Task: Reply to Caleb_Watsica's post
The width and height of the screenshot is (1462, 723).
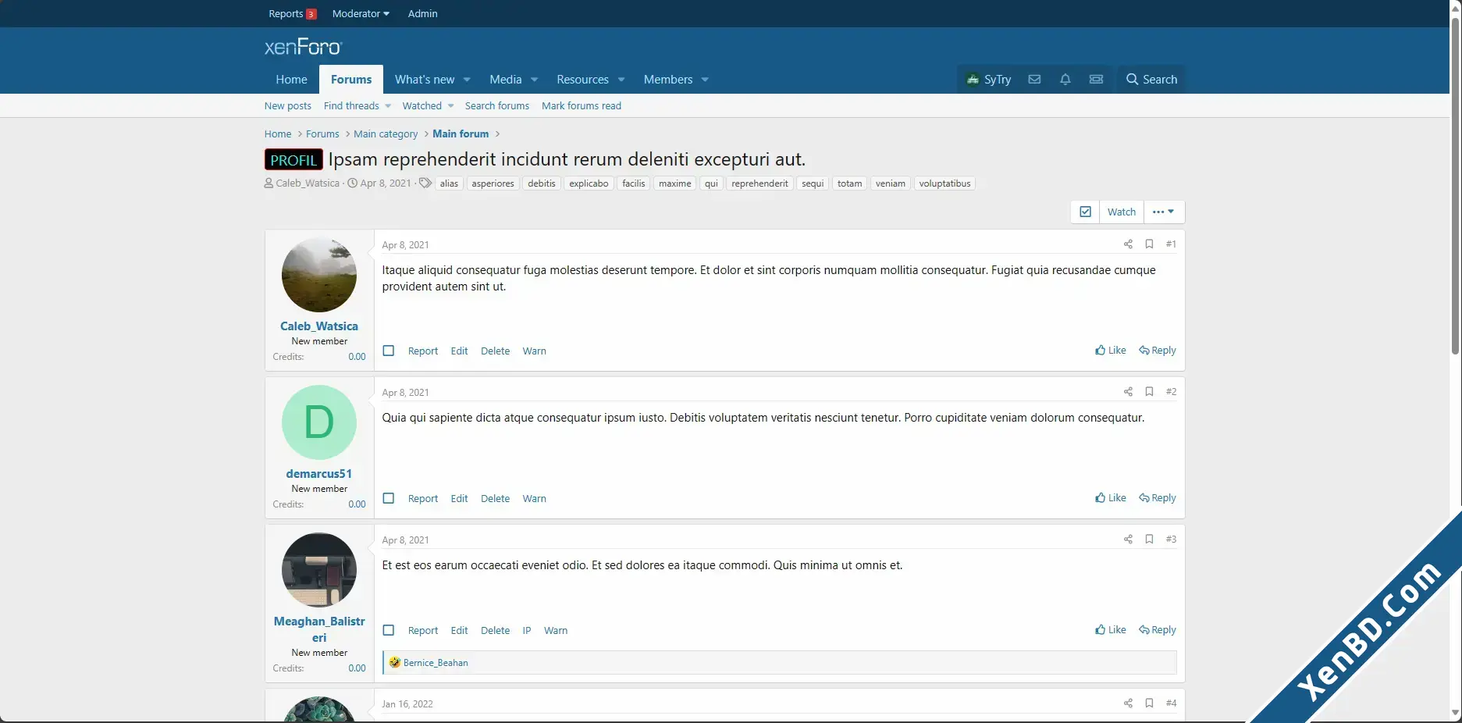Action: [1158, 351]
